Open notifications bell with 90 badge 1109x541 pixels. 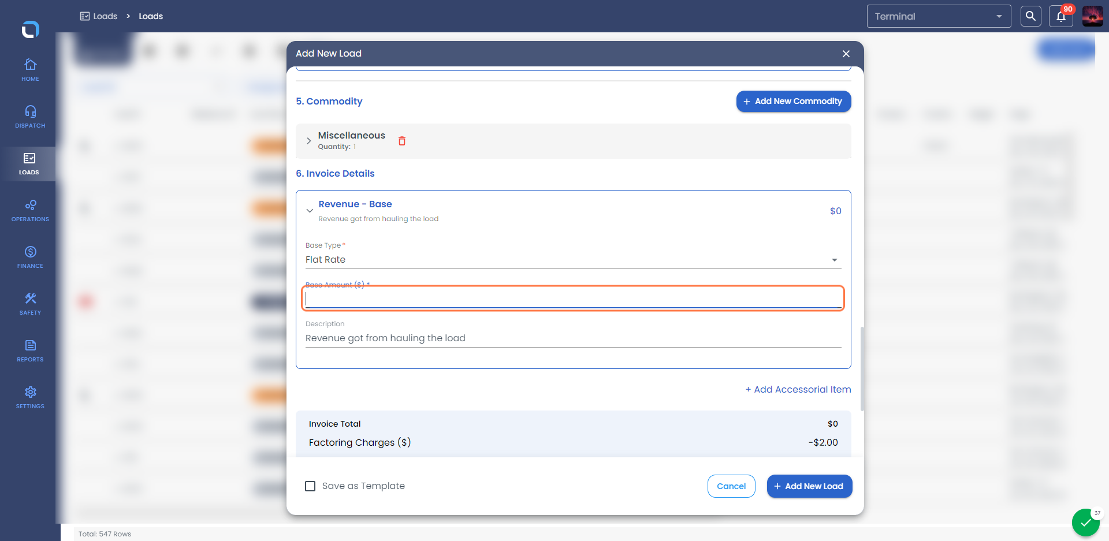(1061, 16)
